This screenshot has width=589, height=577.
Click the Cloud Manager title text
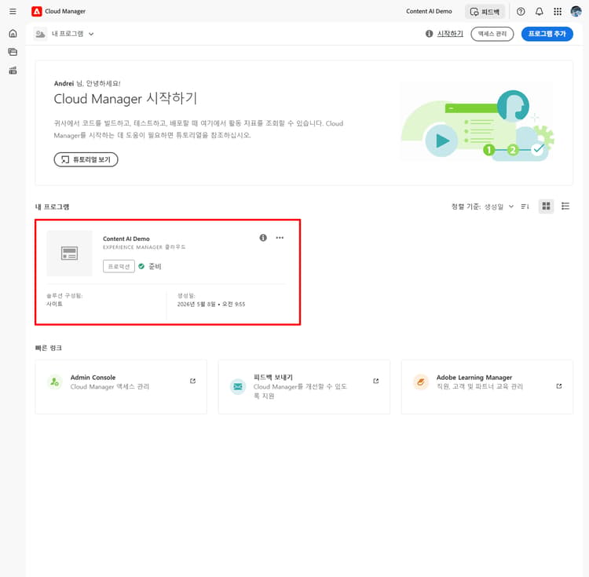(65, 11)
